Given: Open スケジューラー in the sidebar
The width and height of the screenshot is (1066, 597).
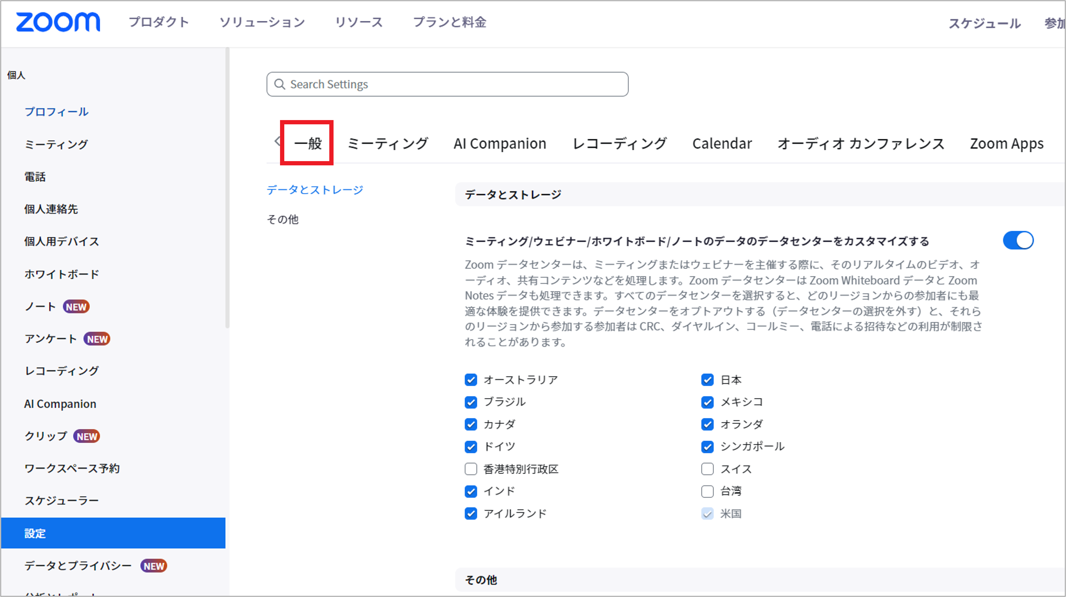Looking at the screenshot, I should [x=62, y=501].
